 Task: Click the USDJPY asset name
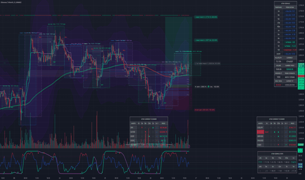coord(260,128)
